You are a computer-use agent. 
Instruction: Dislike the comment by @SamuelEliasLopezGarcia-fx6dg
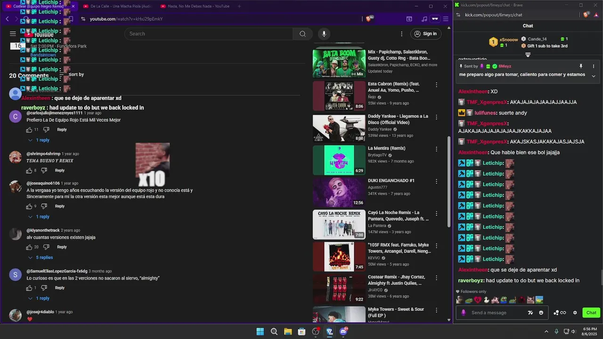[x=44, y=288]
